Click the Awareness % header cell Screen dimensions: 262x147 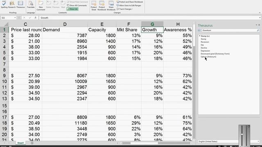pyautogui.click(x=178, y=30)
